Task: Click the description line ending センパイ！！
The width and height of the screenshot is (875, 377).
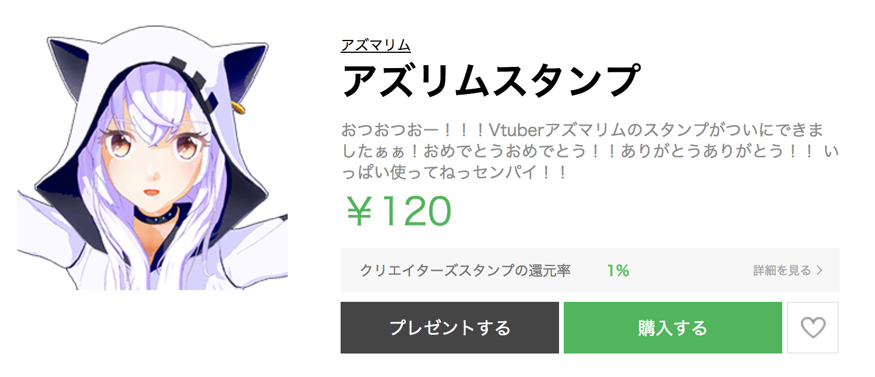Action: tap(454, 173)
